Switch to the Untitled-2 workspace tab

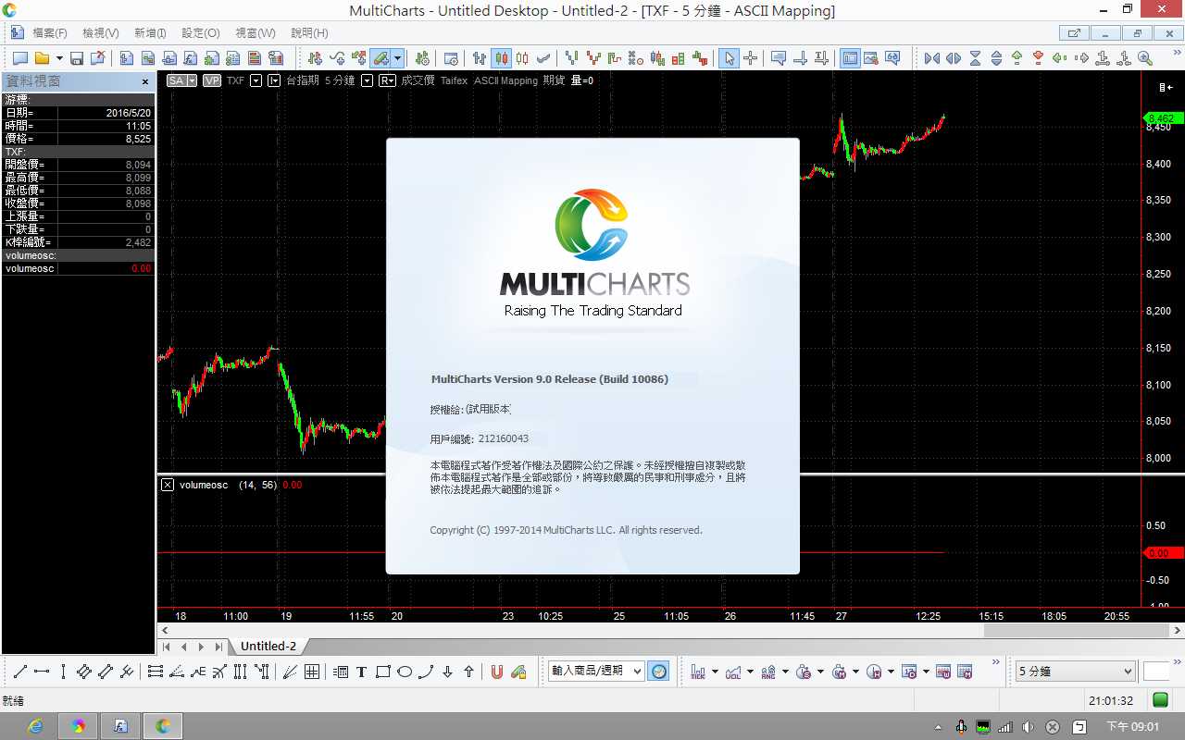point(268,647)
